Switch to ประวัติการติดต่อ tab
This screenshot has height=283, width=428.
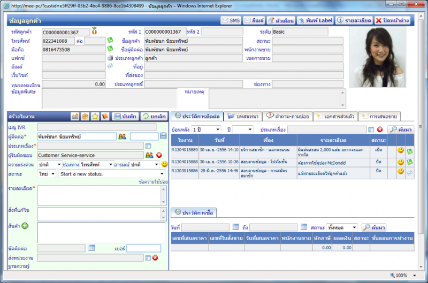(197, 116)
